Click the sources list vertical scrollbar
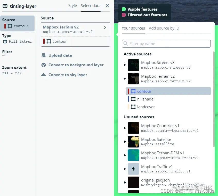This screenshot has height=196, width=218. click(214, 99)
